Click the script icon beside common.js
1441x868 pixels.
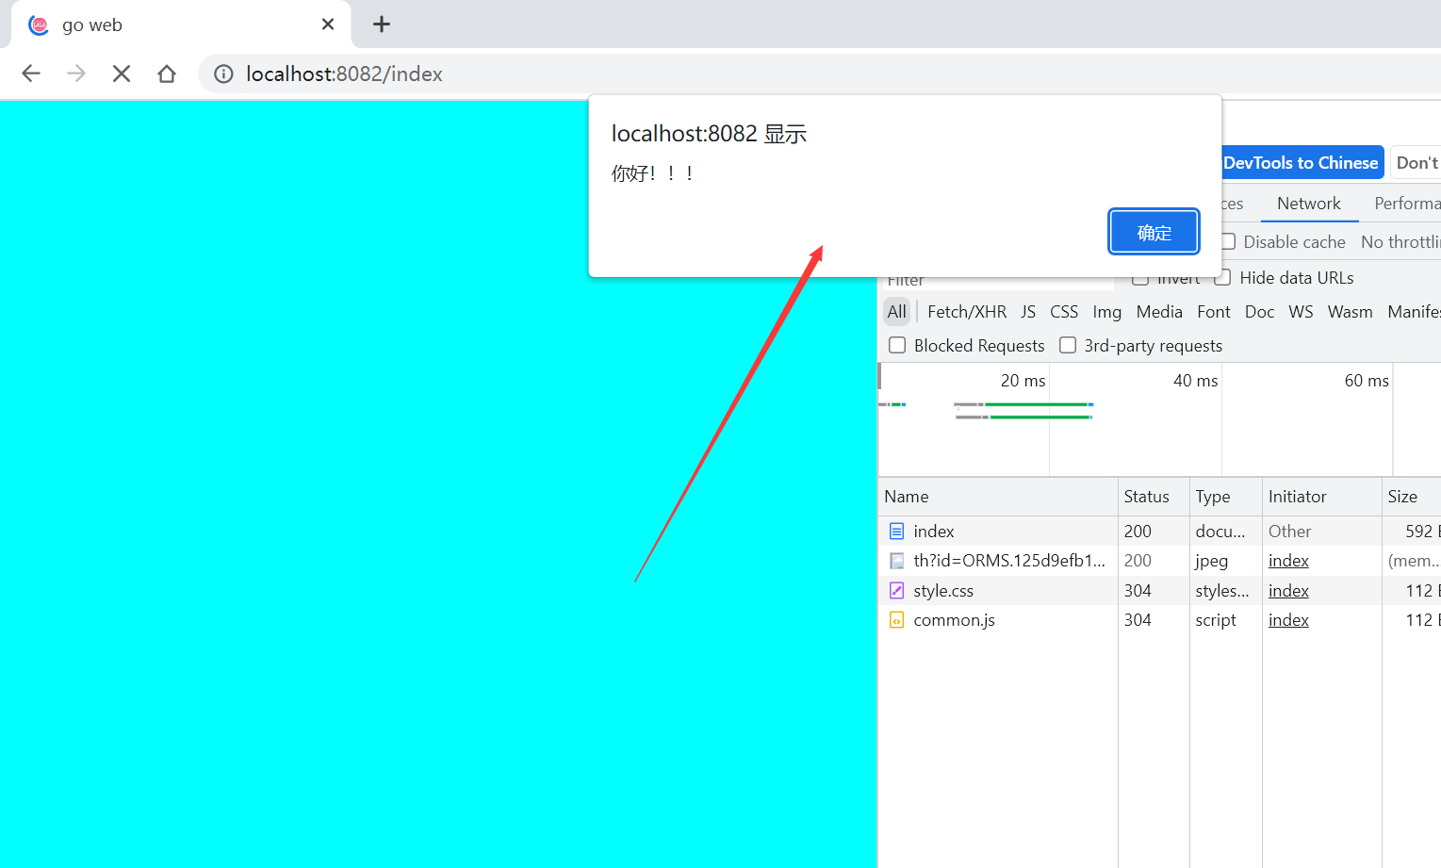coord(896,620)
